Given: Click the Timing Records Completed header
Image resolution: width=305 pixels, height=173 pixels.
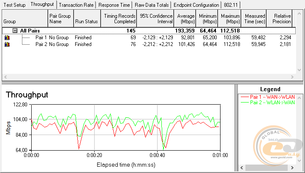Looking at the screenshot, I should [119, 19].
